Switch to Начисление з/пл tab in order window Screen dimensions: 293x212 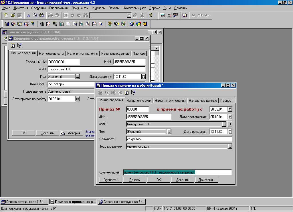coord(139,101)
